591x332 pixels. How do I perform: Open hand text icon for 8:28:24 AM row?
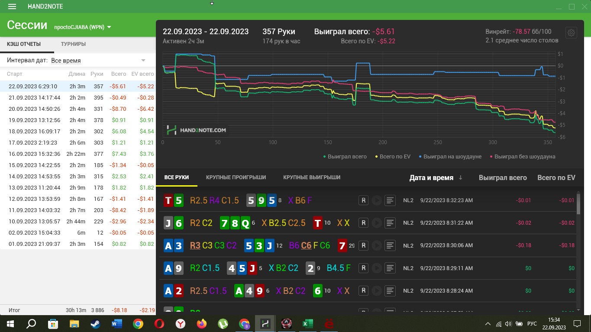point(390,290)
